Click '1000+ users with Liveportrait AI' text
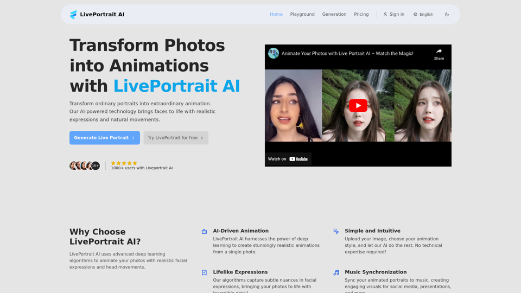 point(142,168)
